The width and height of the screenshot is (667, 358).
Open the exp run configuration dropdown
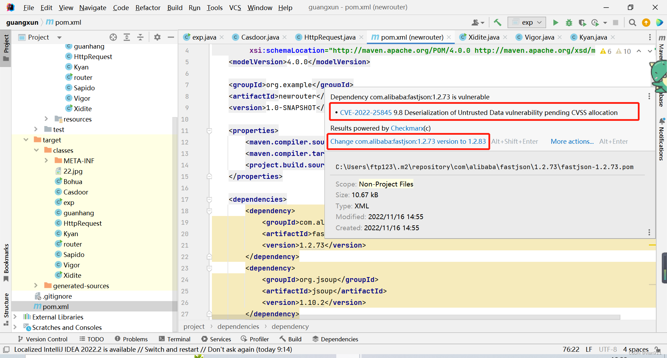[527, 23]
